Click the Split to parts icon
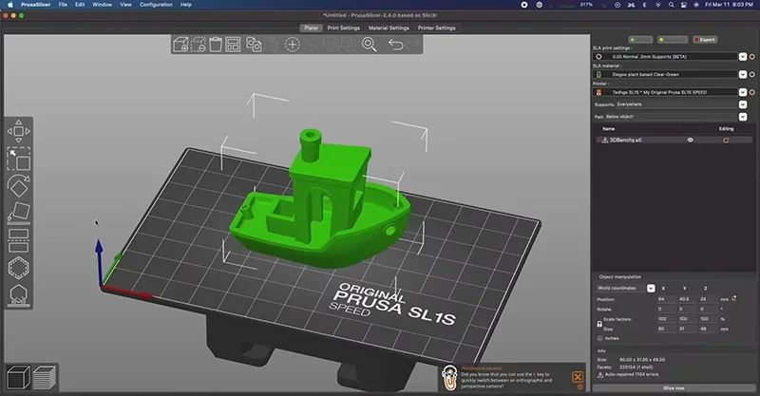760x396 pixels. click(x=349, y=45)
